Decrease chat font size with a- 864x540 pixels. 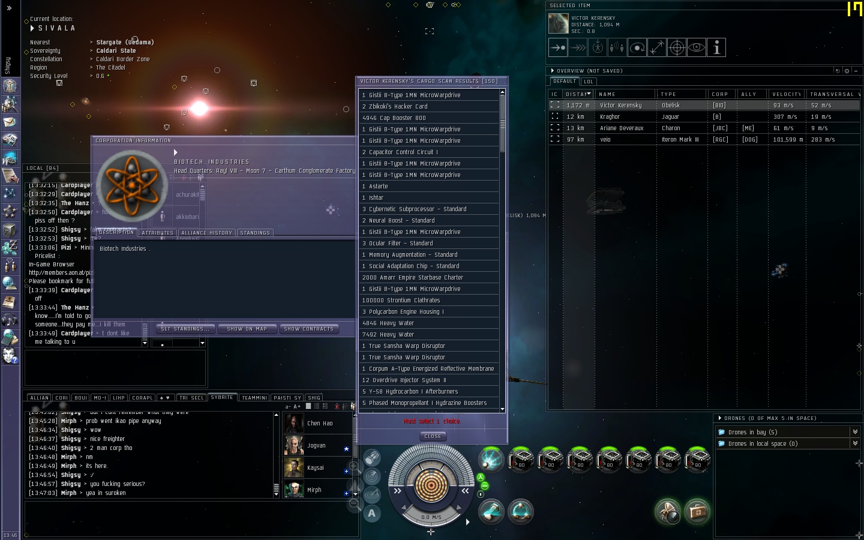point(288,407)
